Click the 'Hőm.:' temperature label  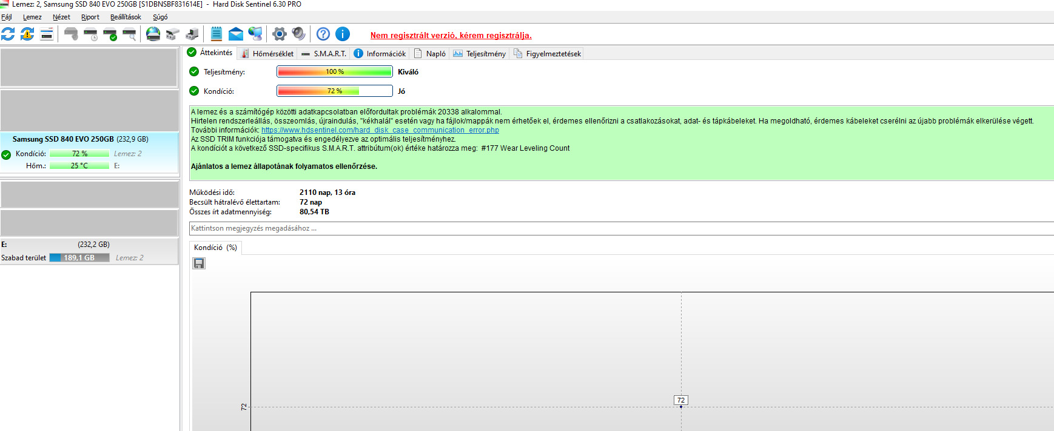36,166
